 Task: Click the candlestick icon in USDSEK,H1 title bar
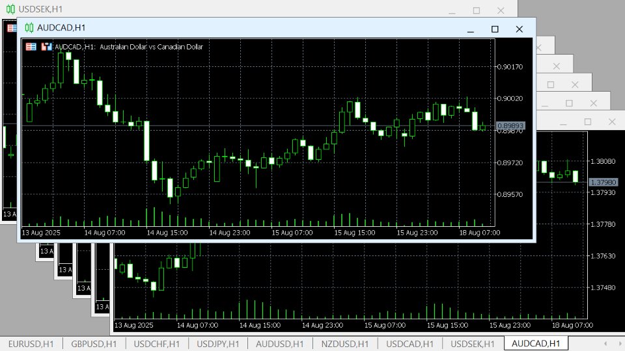click(11, 8)
